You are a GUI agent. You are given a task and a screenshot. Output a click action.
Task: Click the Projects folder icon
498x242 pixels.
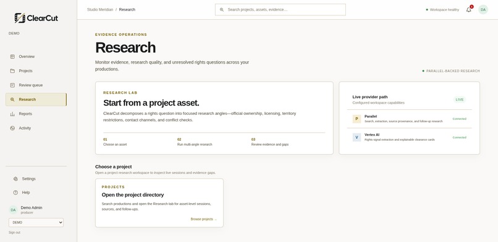pos(12,71)
